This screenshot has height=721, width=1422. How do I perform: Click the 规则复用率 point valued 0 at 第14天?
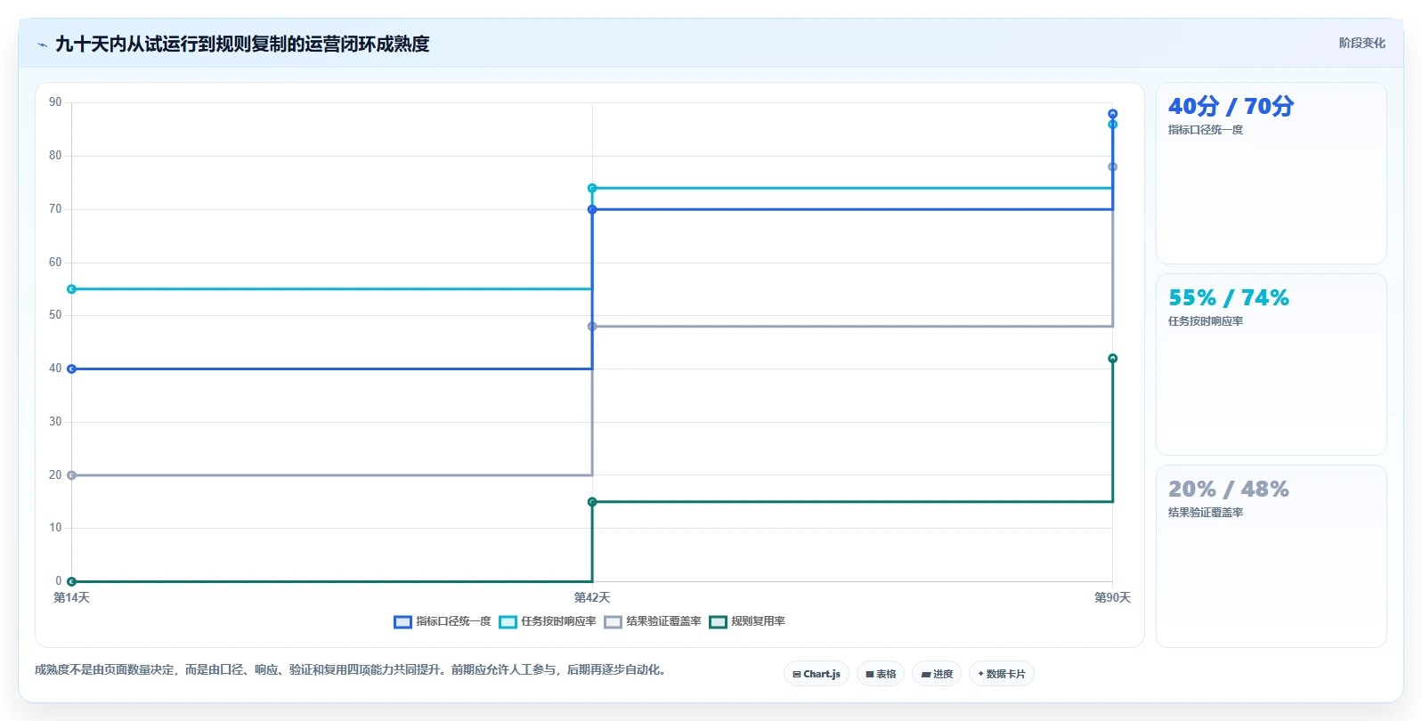point(72,581)
